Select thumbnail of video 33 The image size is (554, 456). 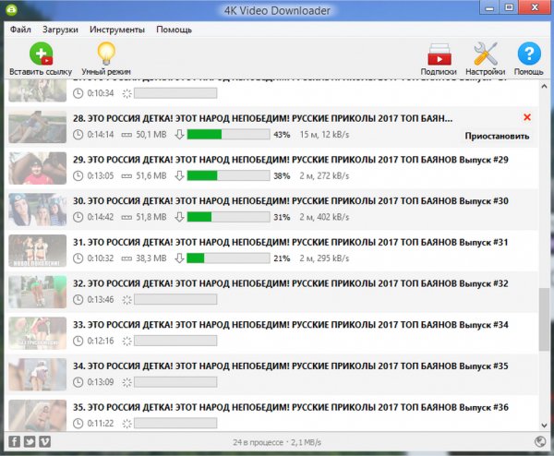click(x=38, y=333)
